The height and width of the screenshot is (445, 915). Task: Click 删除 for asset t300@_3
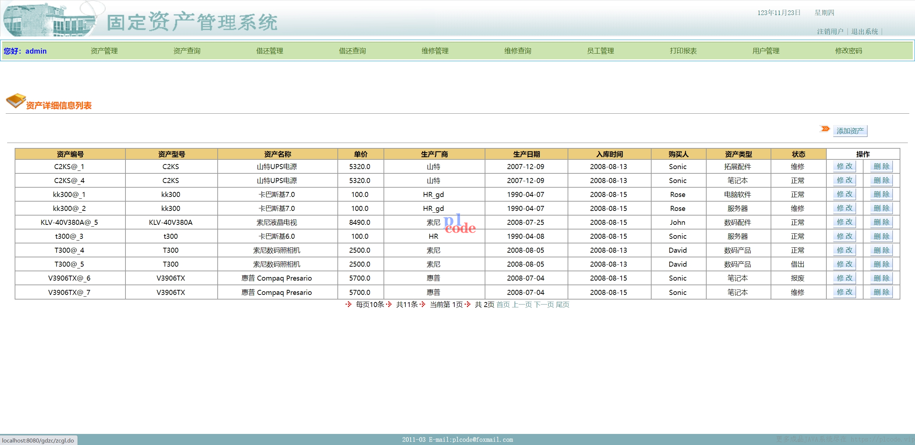881,236
